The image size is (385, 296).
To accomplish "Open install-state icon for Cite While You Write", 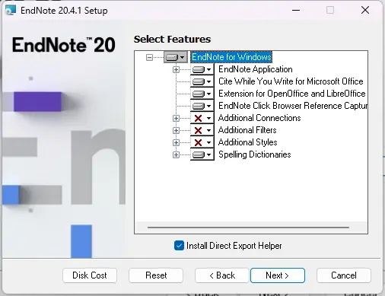I will tap(202, 81).
